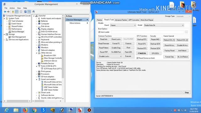Click the Execute button
The image size is (201, 113).
coord(128,56)
